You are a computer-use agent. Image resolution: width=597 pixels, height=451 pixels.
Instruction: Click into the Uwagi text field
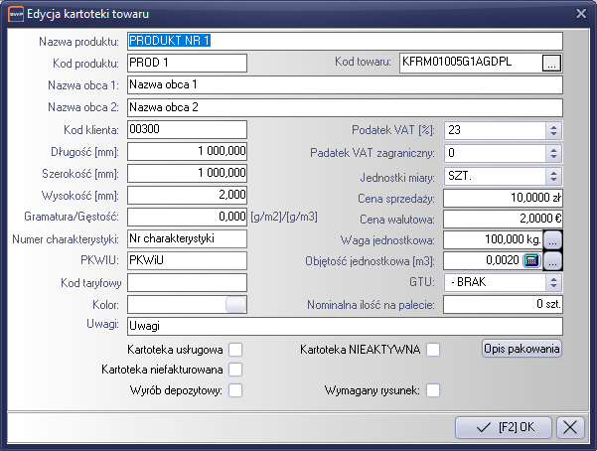coord(345,325)
